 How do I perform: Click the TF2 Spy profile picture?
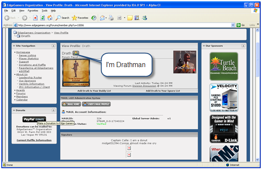(x=185, y=62)
